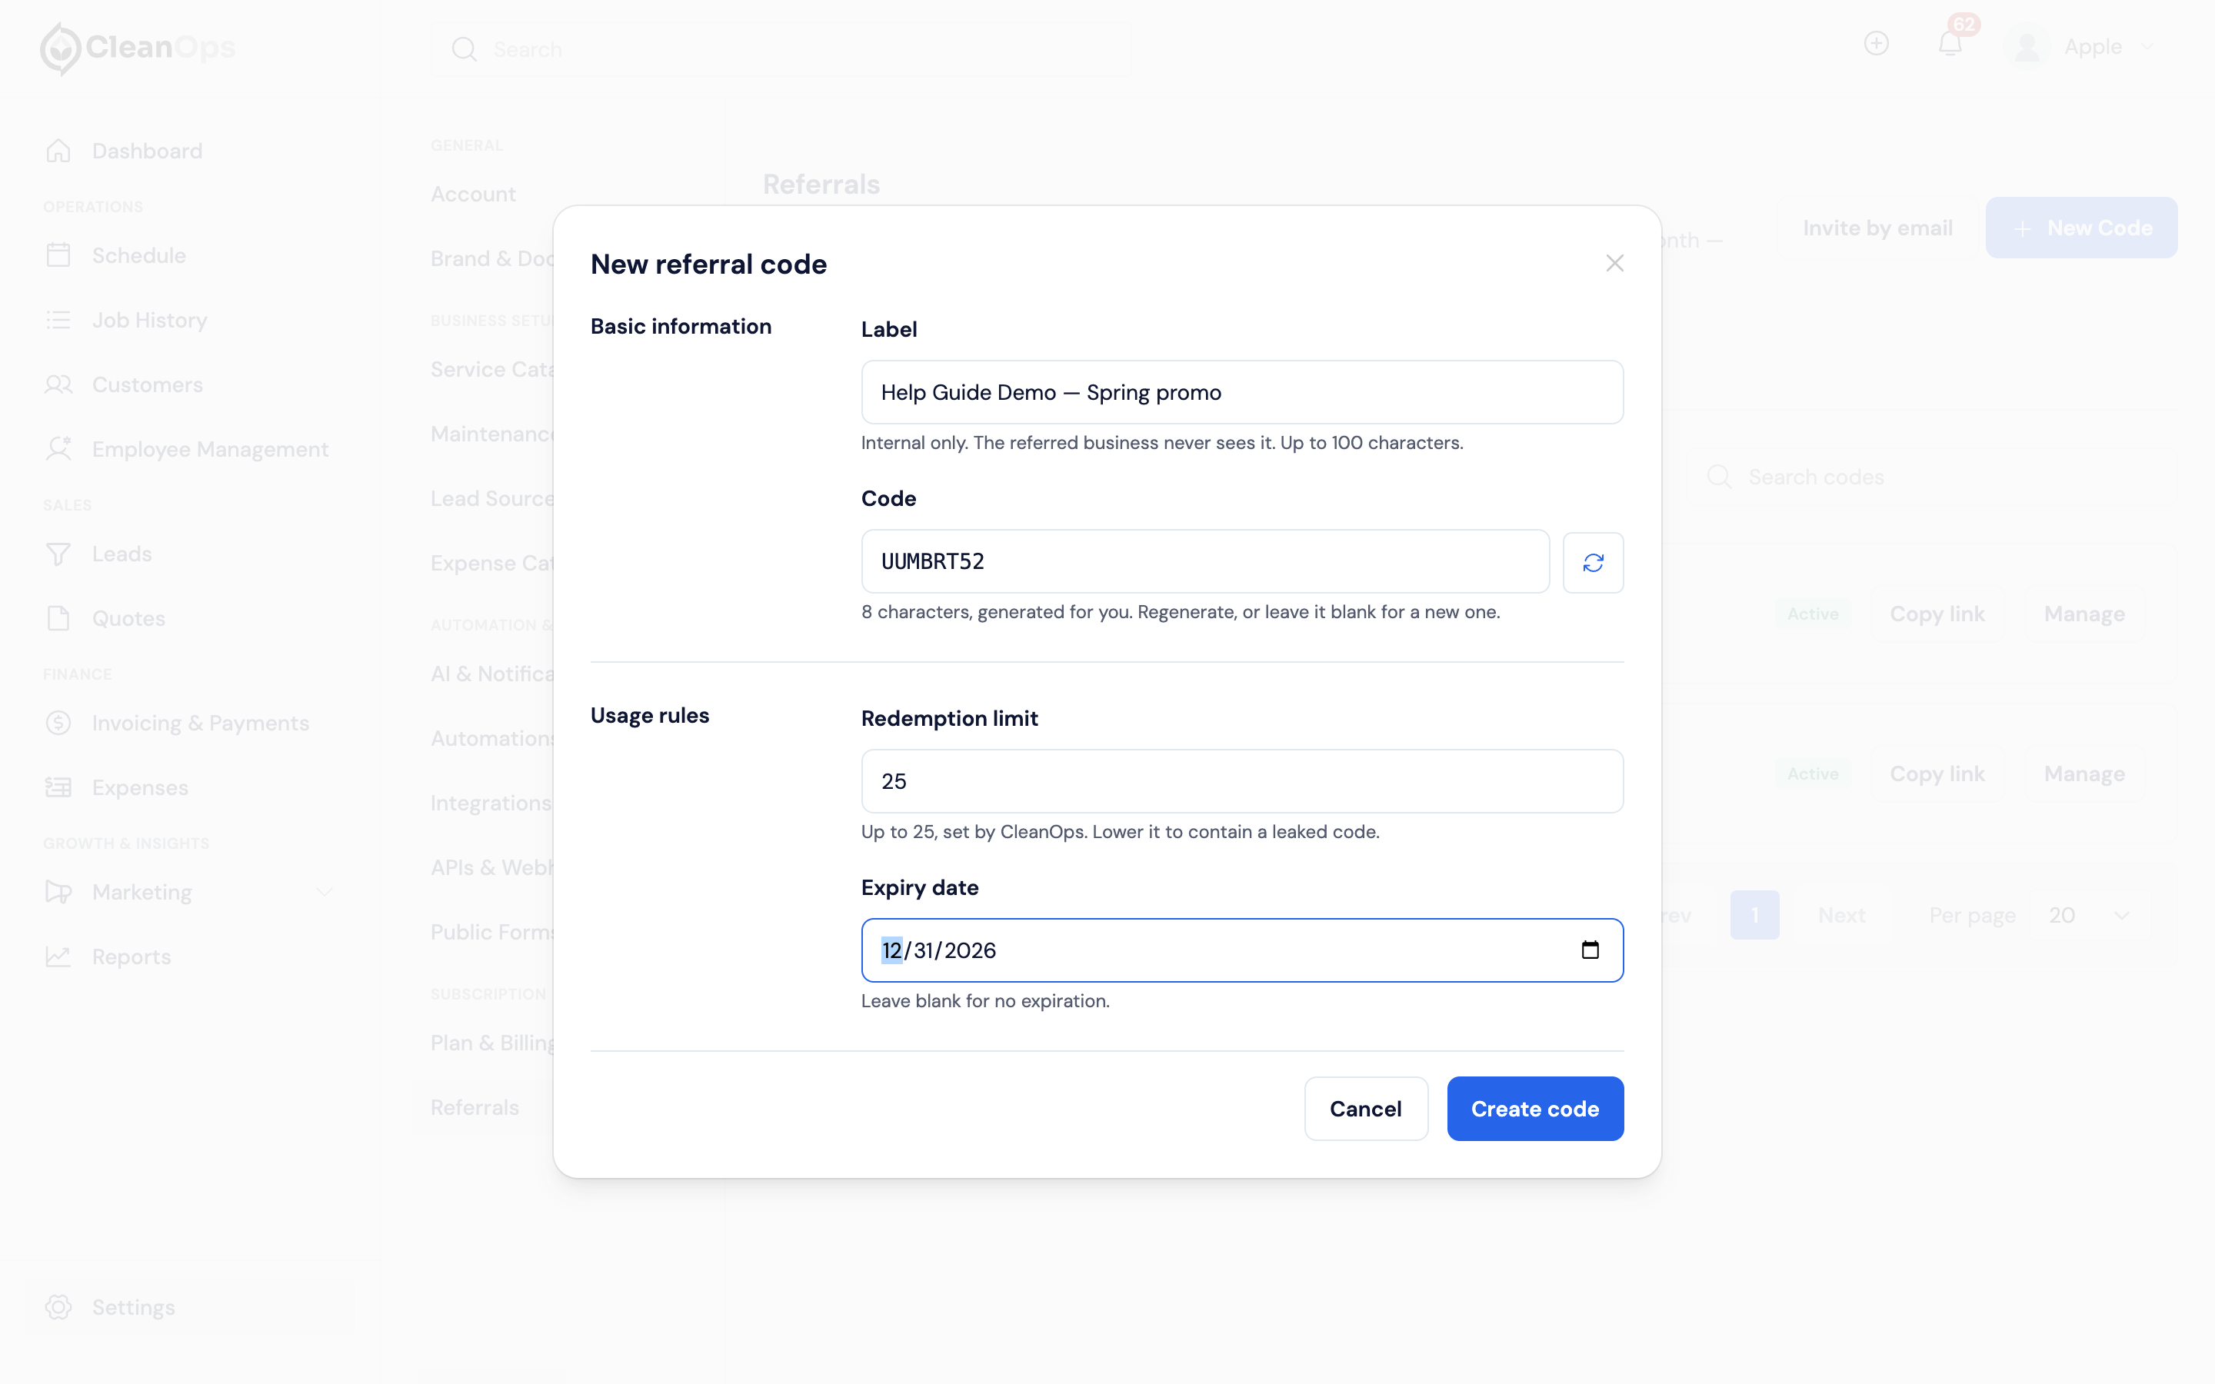Open the calendar picker for Expiry date
The height and width of the screenshot is (1384, 2215).
(1590, 950)
